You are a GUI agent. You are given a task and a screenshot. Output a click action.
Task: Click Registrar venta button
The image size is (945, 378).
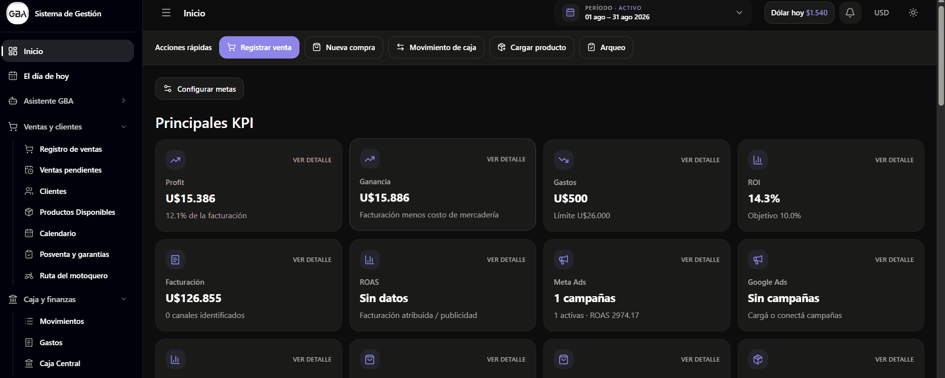click(x=259, y=48)
